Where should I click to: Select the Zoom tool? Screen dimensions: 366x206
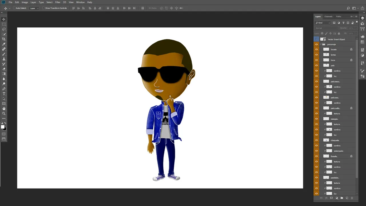point(4,114)
